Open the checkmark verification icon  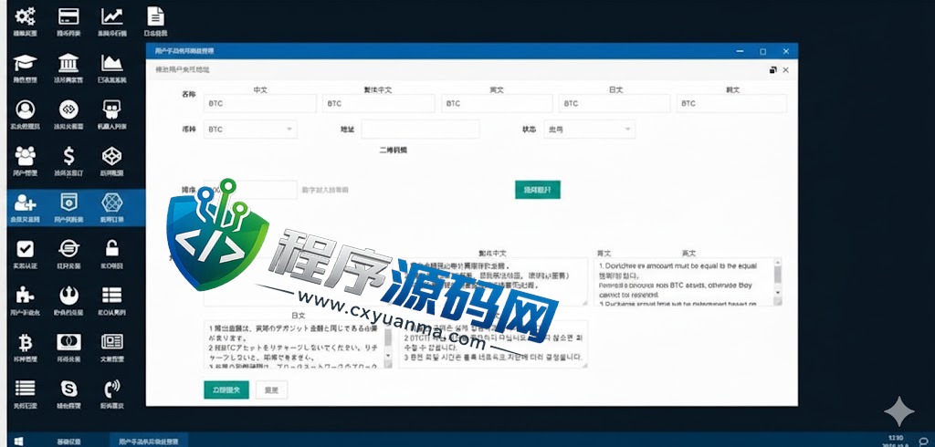(25, 248)
